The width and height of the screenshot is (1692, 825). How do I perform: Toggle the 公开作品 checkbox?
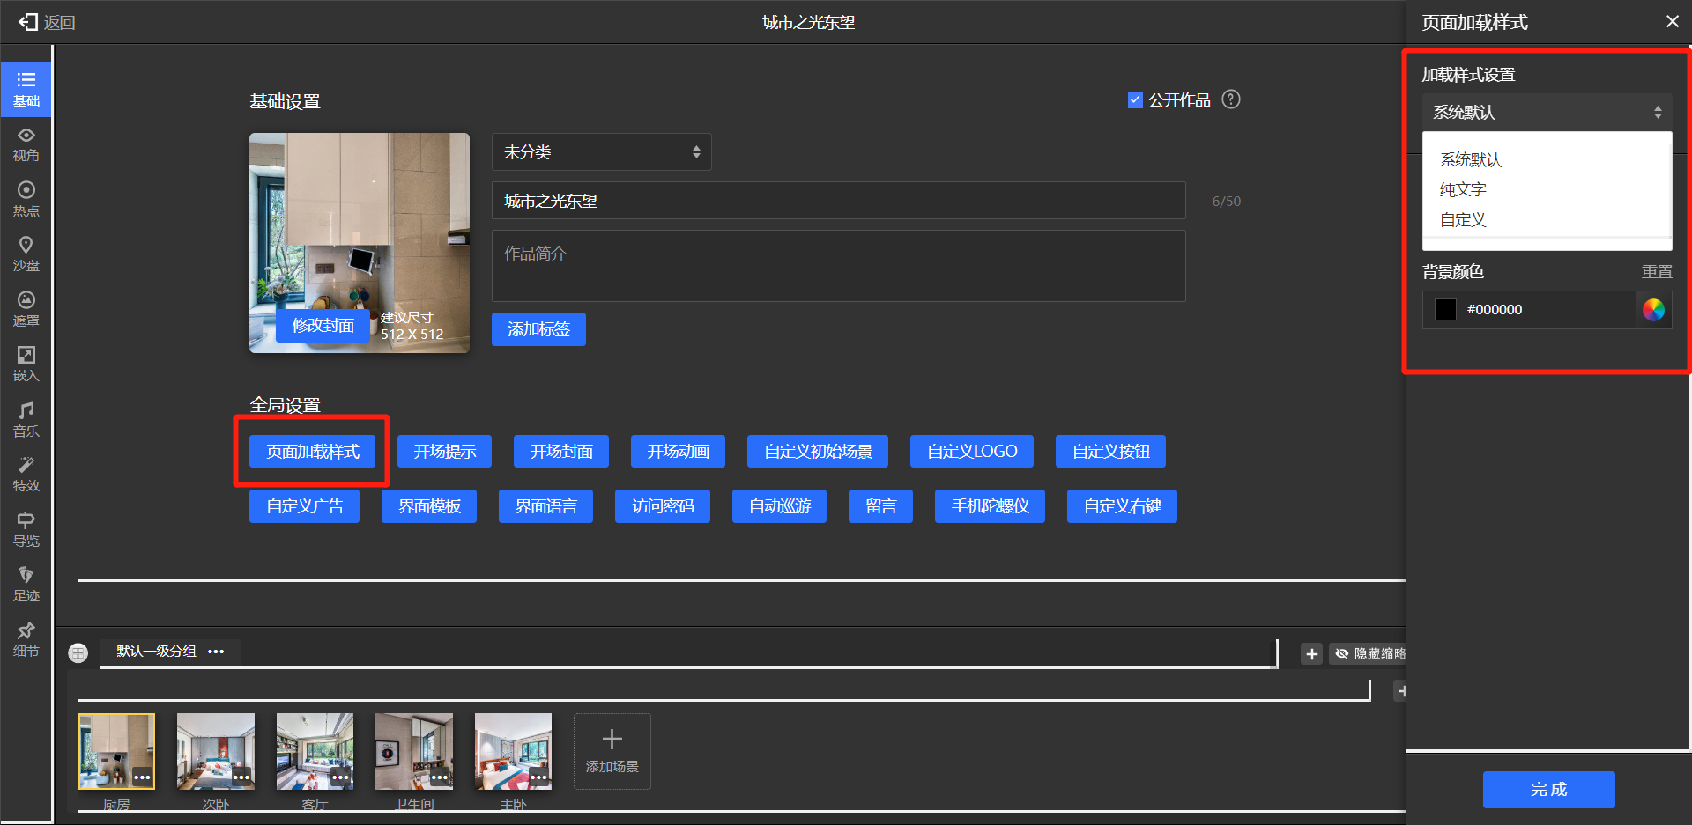coord(1135,100)
